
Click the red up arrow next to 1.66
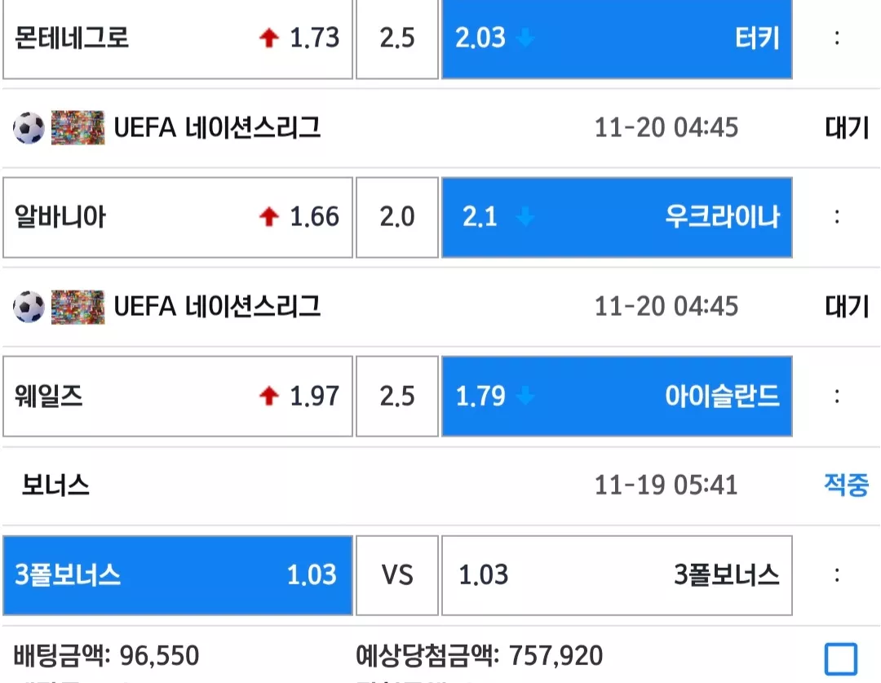pyautogui.click(x=269, y=216)
